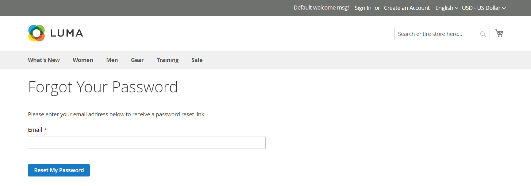The image size is (531, 186).
Task: Click Reset My Password button
Action: pos(59,170)
